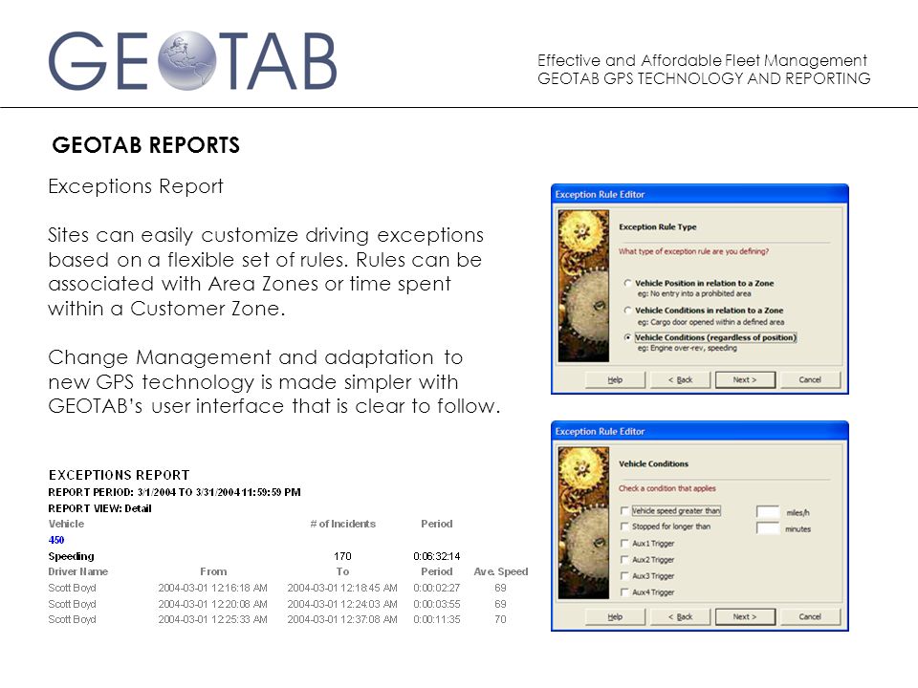This screenshot has height=688, width=918.
Task: Click From time '2004-03-01 12:25:33 AM'
Action: point(212,619)
